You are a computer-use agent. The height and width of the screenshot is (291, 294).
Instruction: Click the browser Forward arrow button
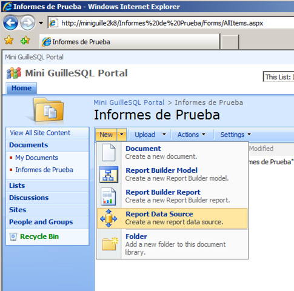(x=27, y=22)
